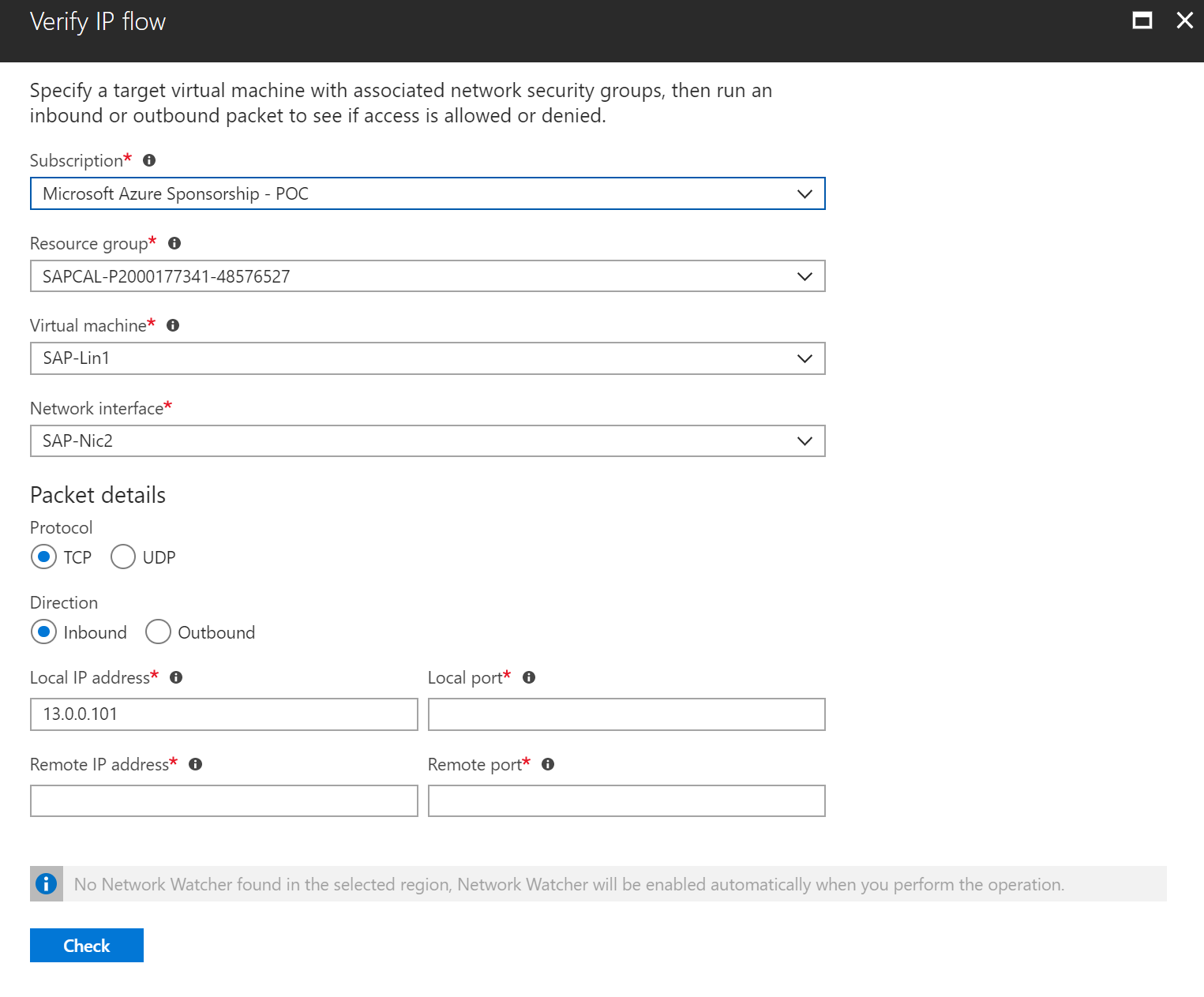Click the Packet details heading
1204x997 pixels.
pos(98,495)
